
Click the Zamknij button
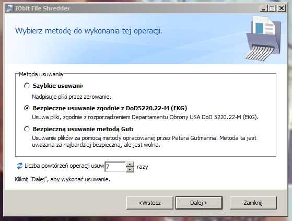(x=253, y=203)
